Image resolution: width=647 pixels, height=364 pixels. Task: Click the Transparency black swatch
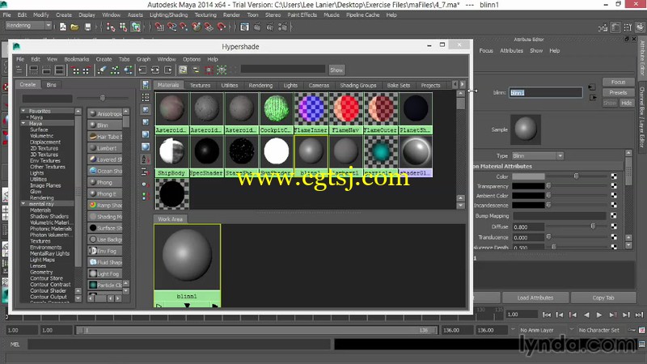click(x=528, y=186)
